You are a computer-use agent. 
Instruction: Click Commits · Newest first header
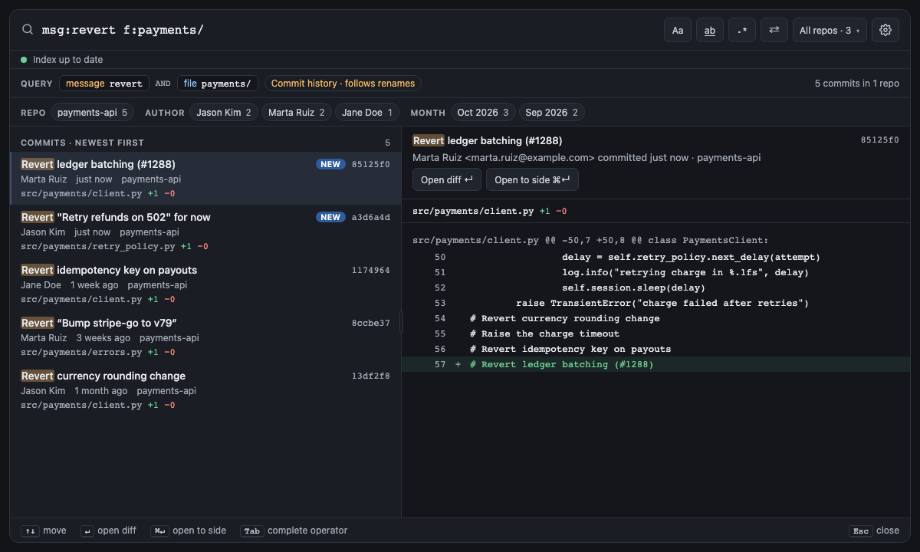click(82, 143)
